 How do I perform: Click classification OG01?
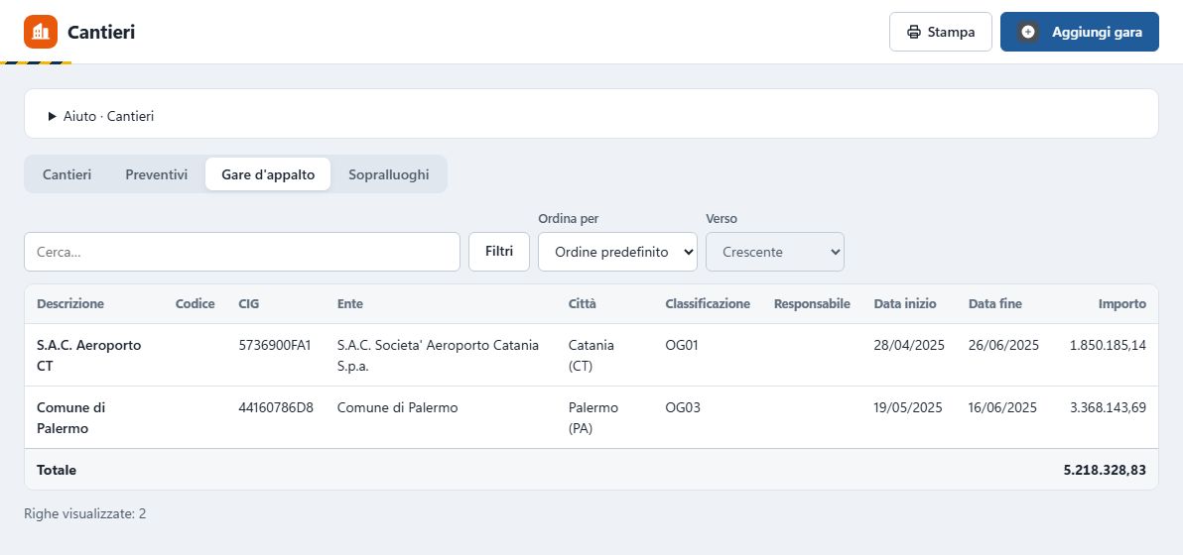click(x=683, y=345)
